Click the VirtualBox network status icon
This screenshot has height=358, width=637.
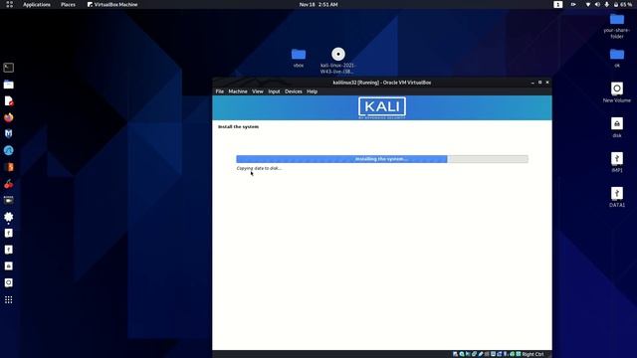474,354
